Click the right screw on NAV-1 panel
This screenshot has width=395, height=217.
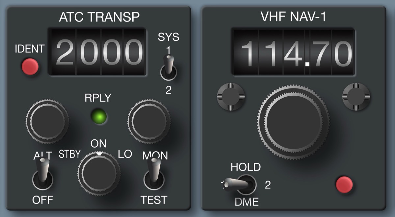(356, 97)
